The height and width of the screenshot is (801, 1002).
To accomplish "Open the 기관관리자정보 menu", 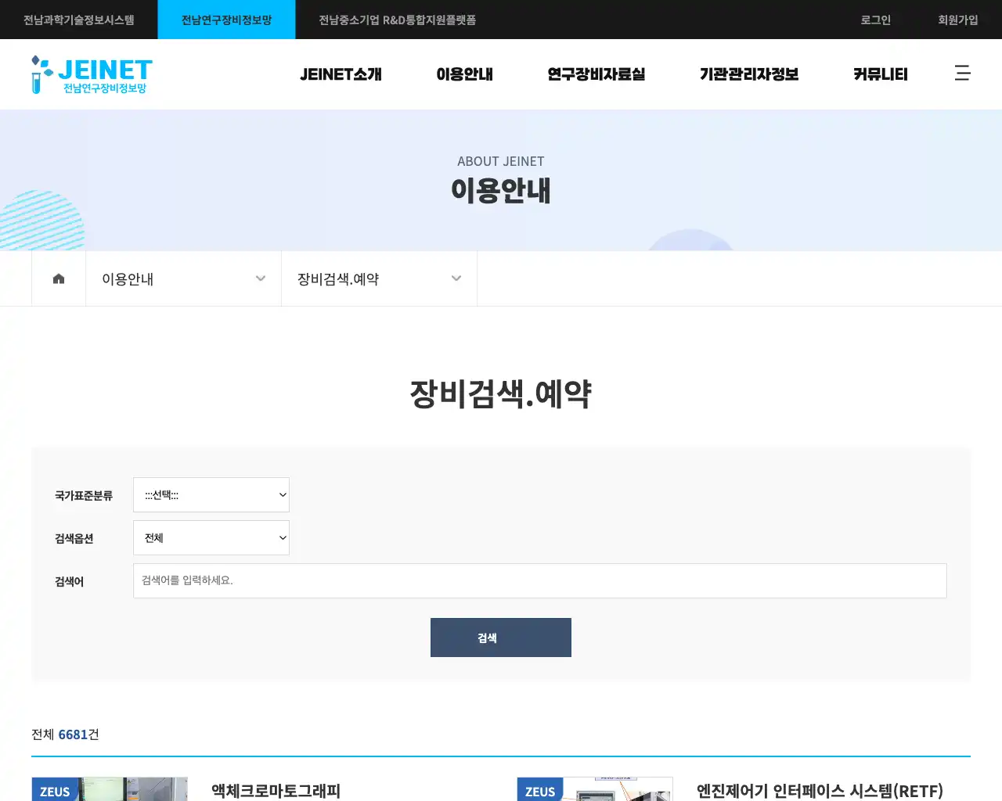I will (x=748, y=74).
